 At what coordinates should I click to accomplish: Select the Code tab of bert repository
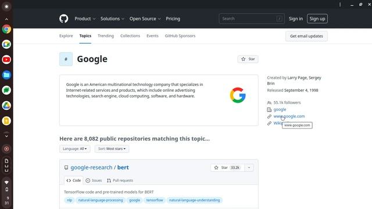point(74,181)
